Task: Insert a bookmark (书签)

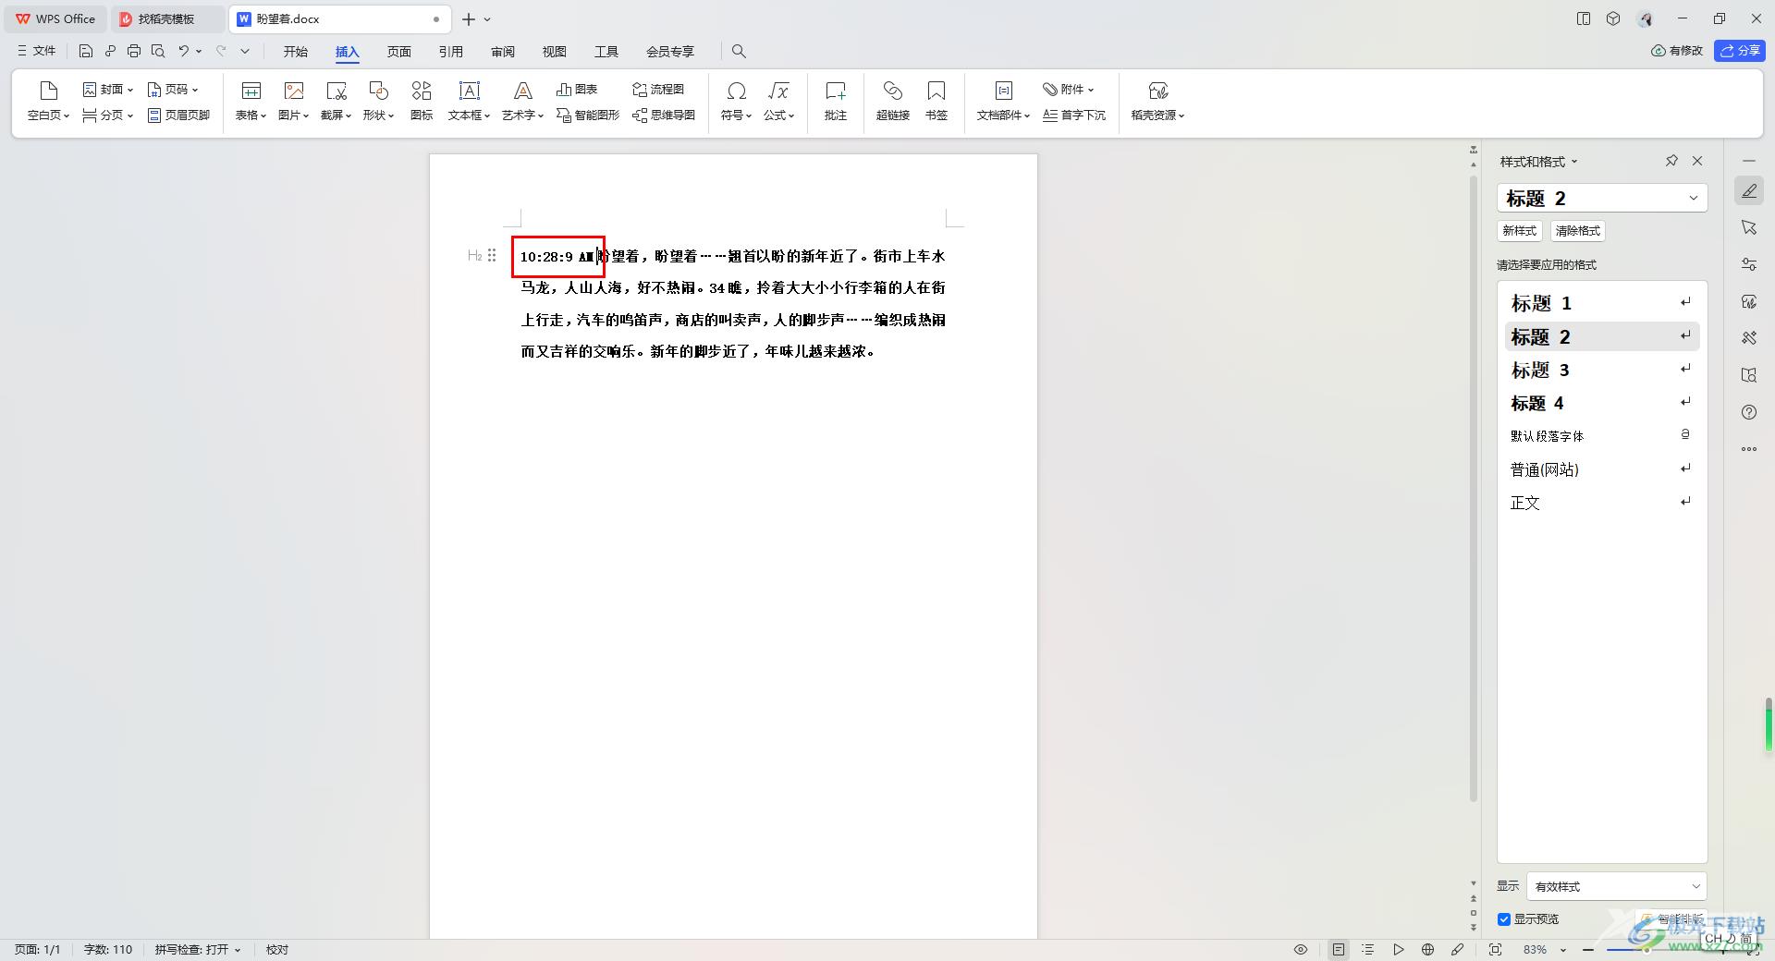Action: pos(936,101)
